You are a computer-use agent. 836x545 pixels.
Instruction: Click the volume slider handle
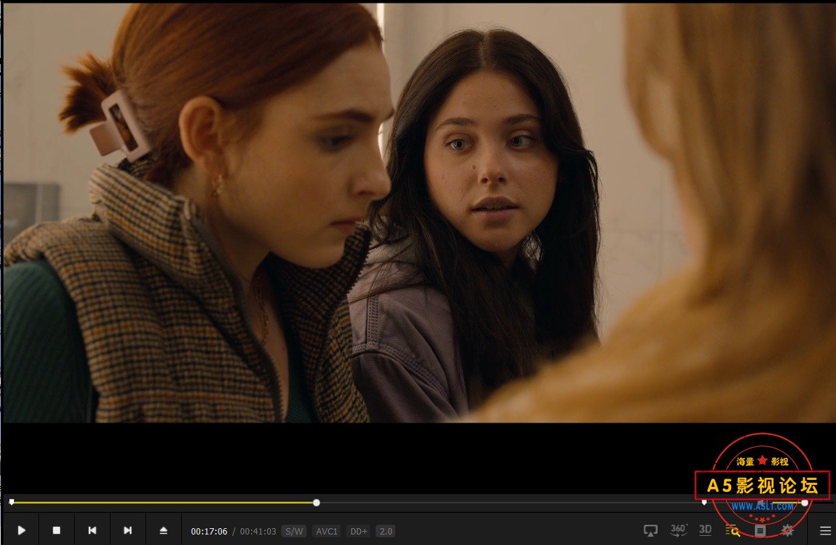(x=805, y=502)
